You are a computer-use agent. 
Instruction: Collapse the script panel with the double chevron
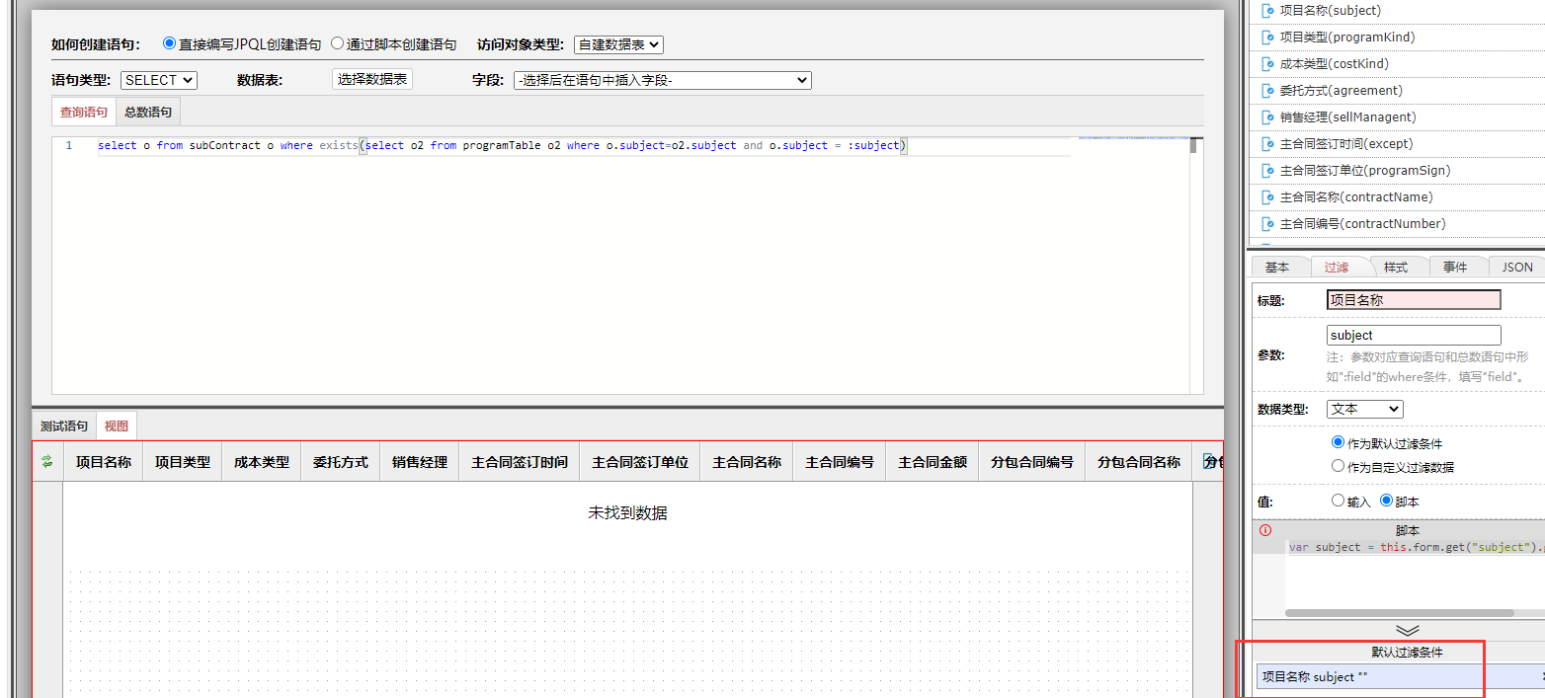[x=1407, y=630]
